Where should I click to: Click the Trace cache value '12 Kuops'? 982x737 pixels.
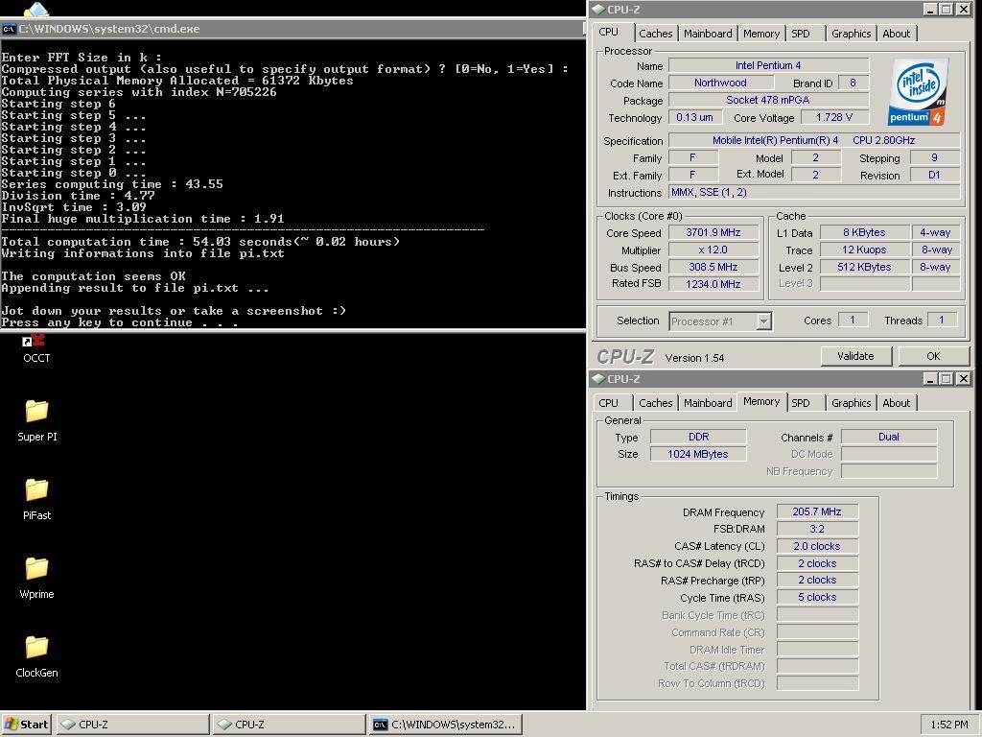864,250
